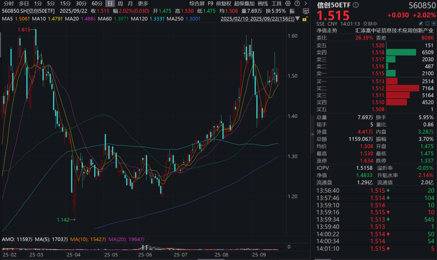
Task: Select the 60分 period
Action: [x=97, y=3]
